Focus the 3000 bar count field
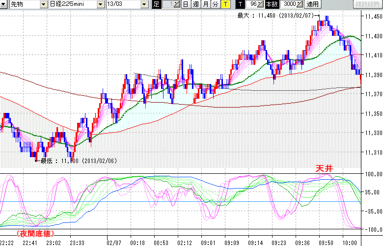The height and width of the screenshot is (246, 383). (x=288, y=4)
